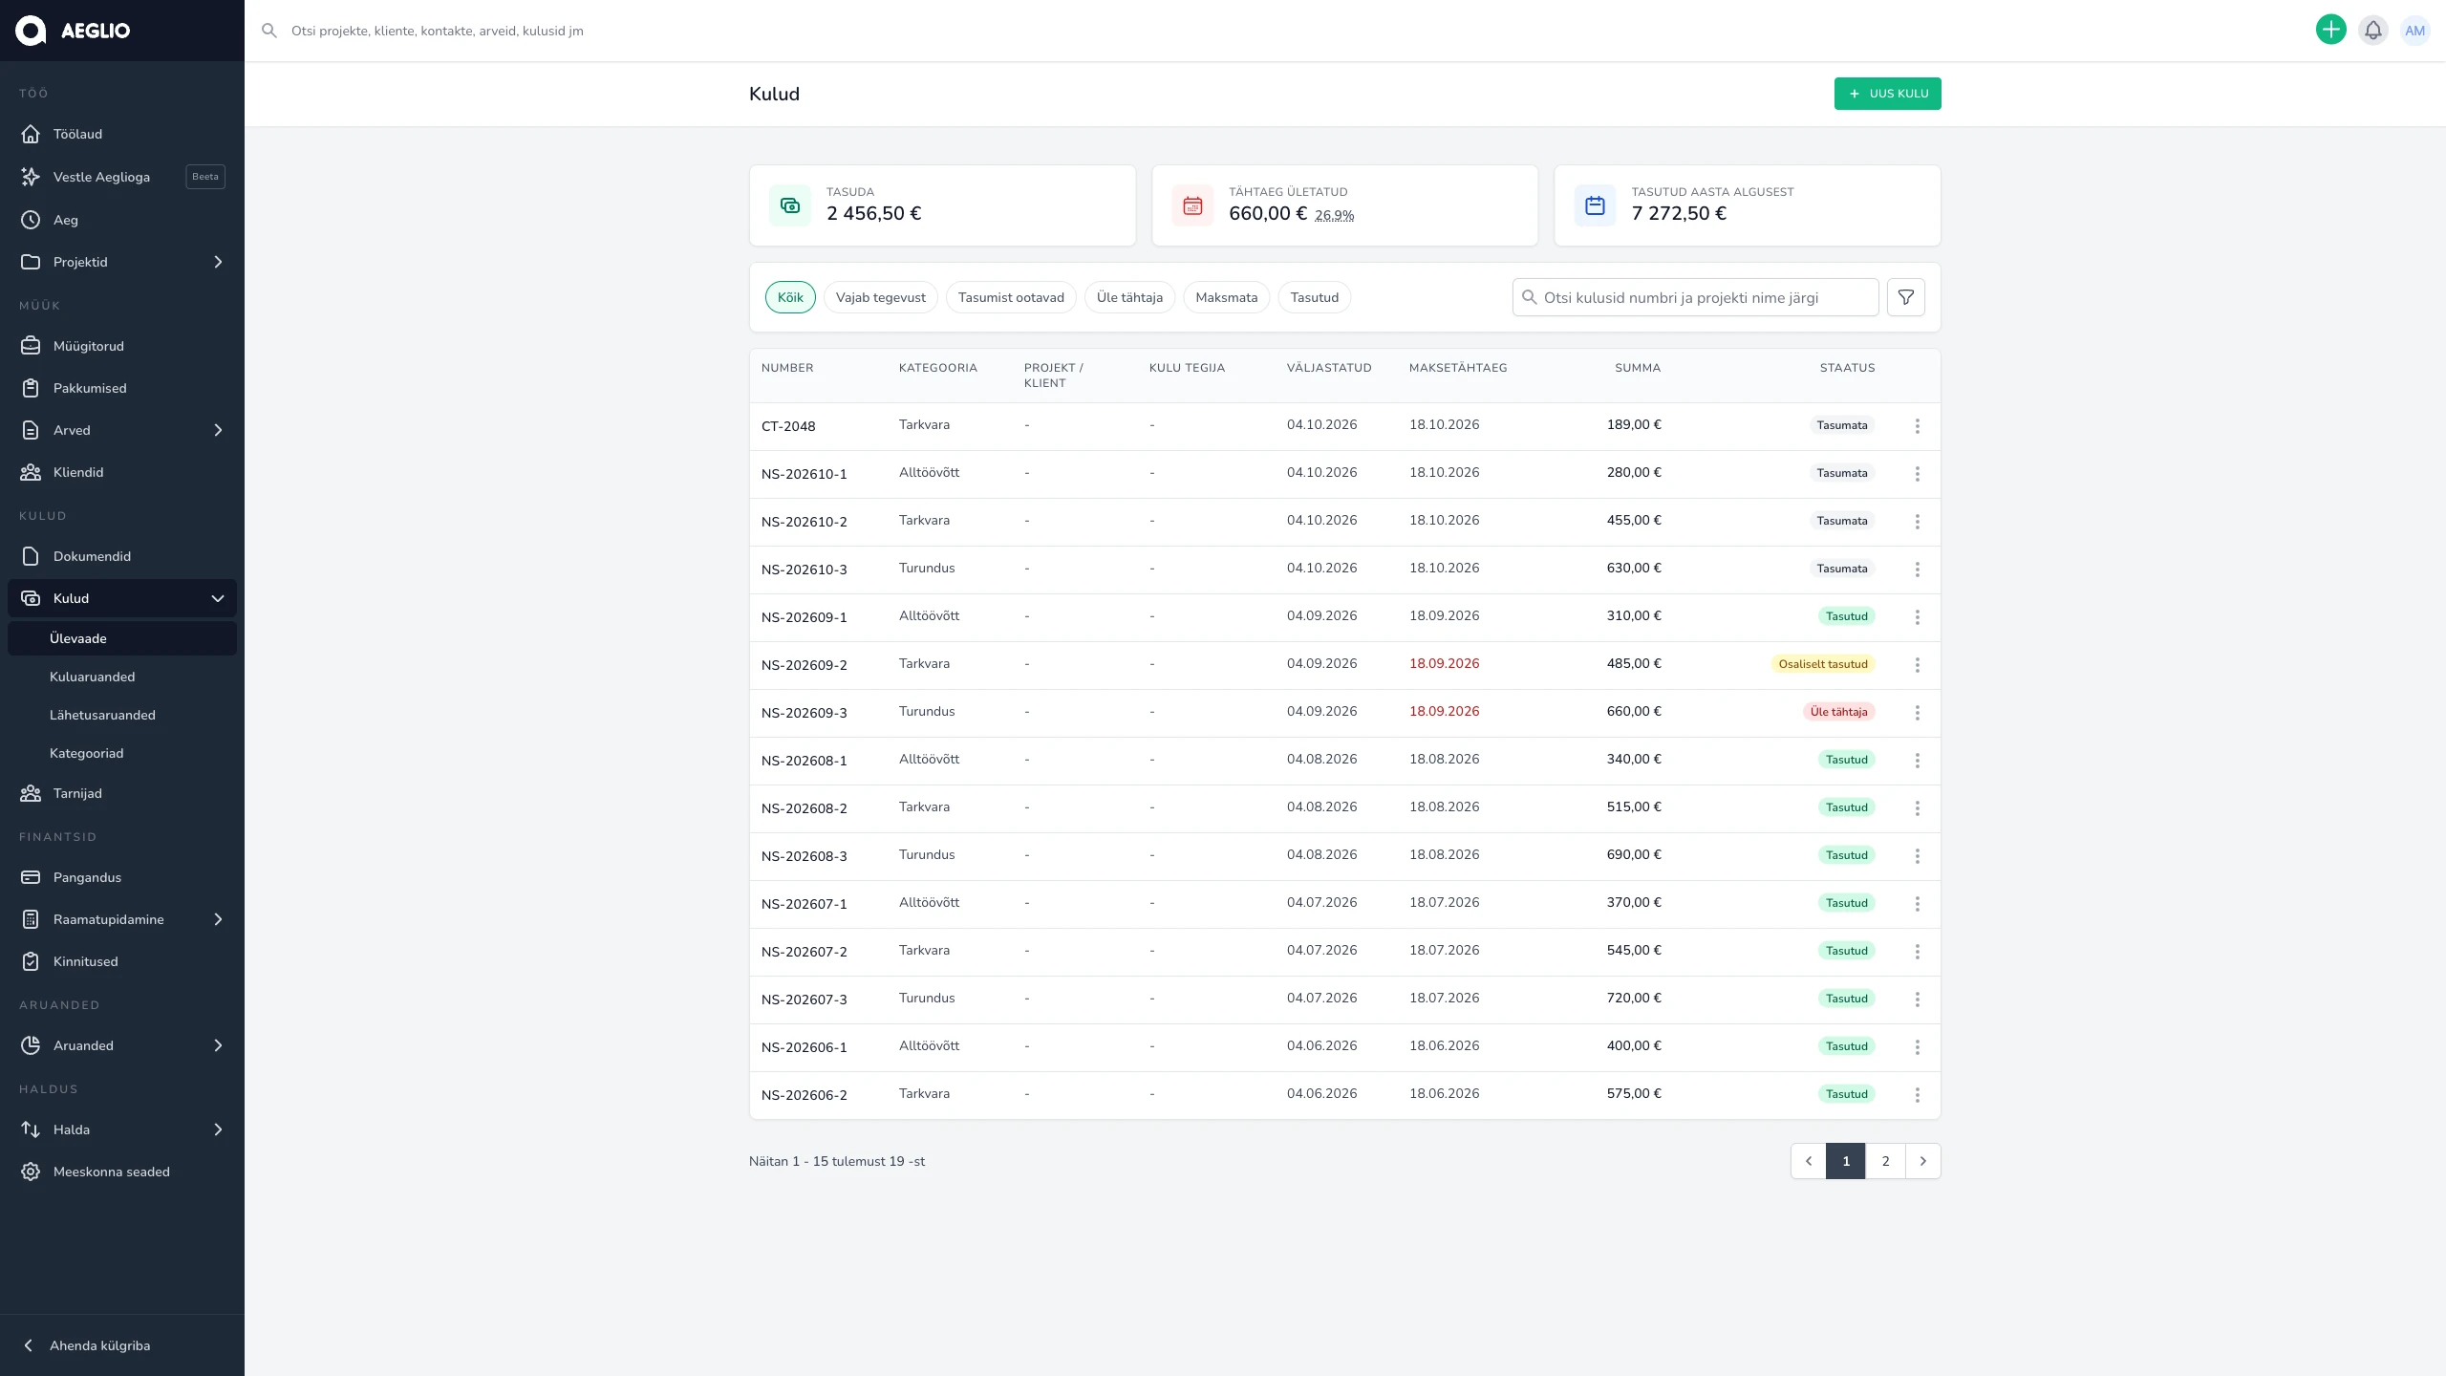Select the Vajab tegevust filter

880,297
